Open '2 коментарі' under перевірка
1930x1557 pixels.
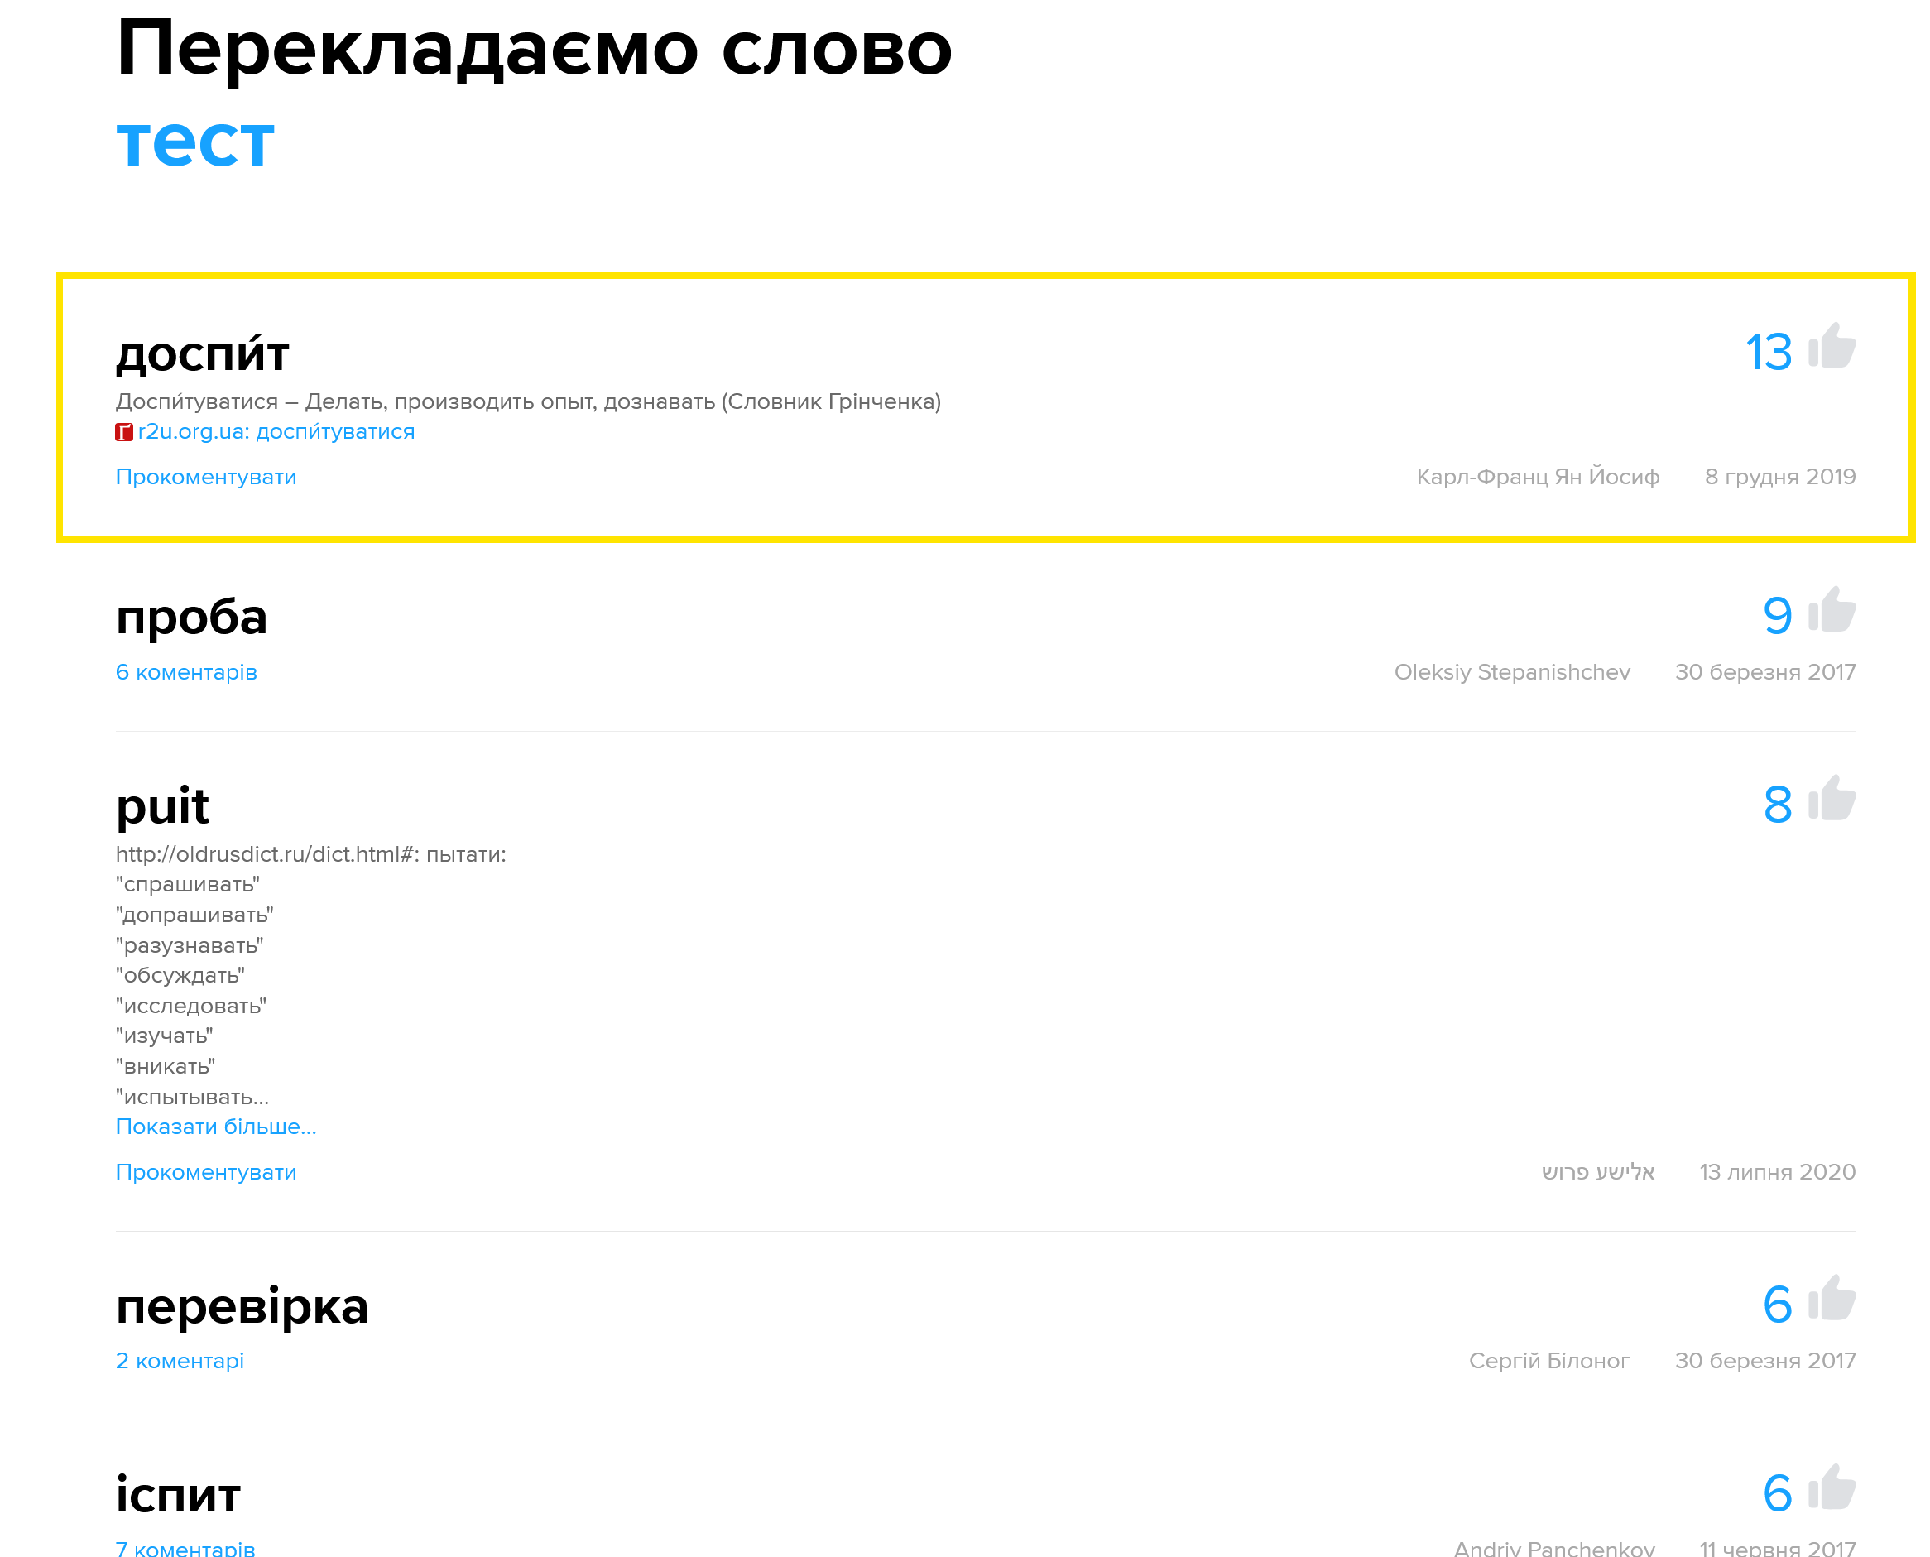tap(180, 1361)
